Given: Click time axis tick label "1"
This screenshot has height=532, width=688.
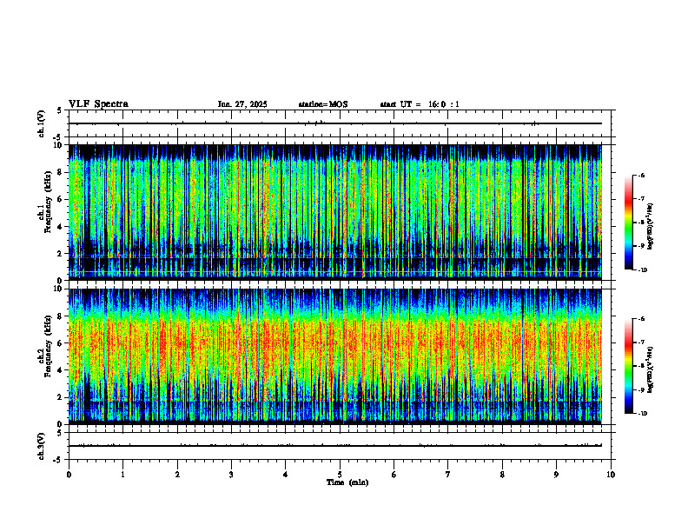Looking at the screenshot, I should 122,475.
